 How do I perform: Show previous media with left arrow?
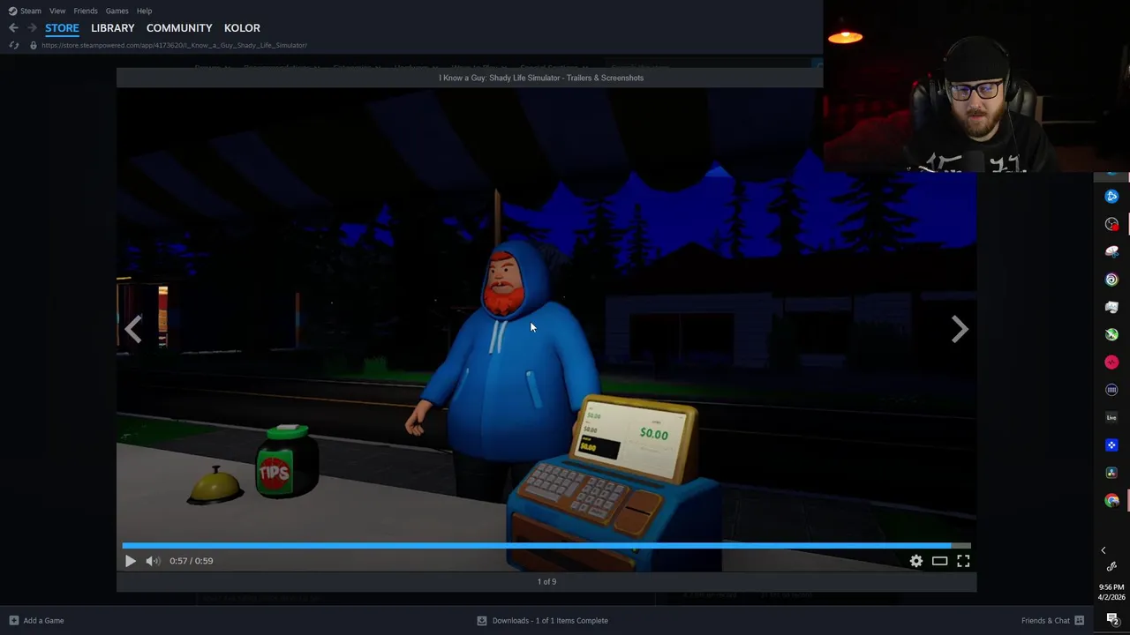132,329
